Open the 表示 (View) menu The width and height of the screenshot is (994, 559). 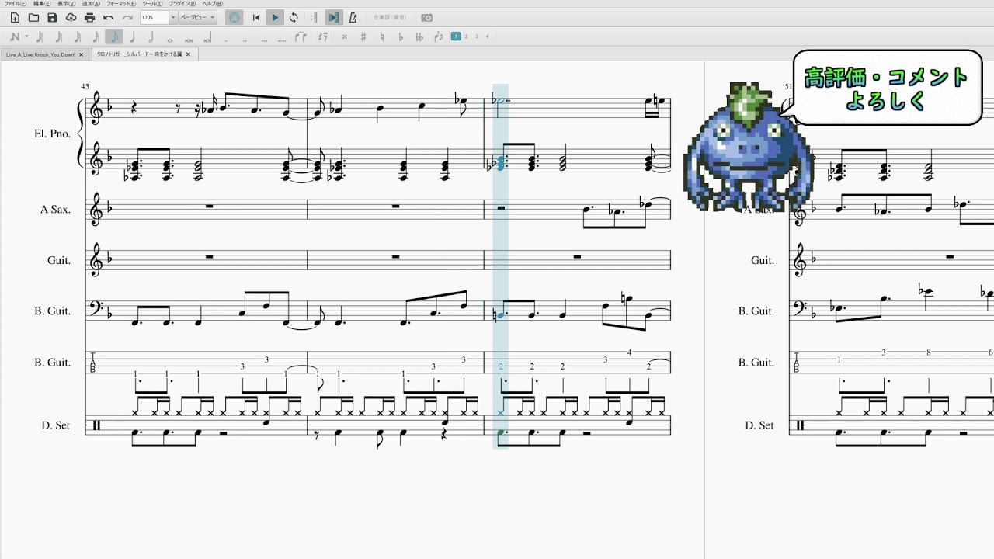[x=66, y=4]
